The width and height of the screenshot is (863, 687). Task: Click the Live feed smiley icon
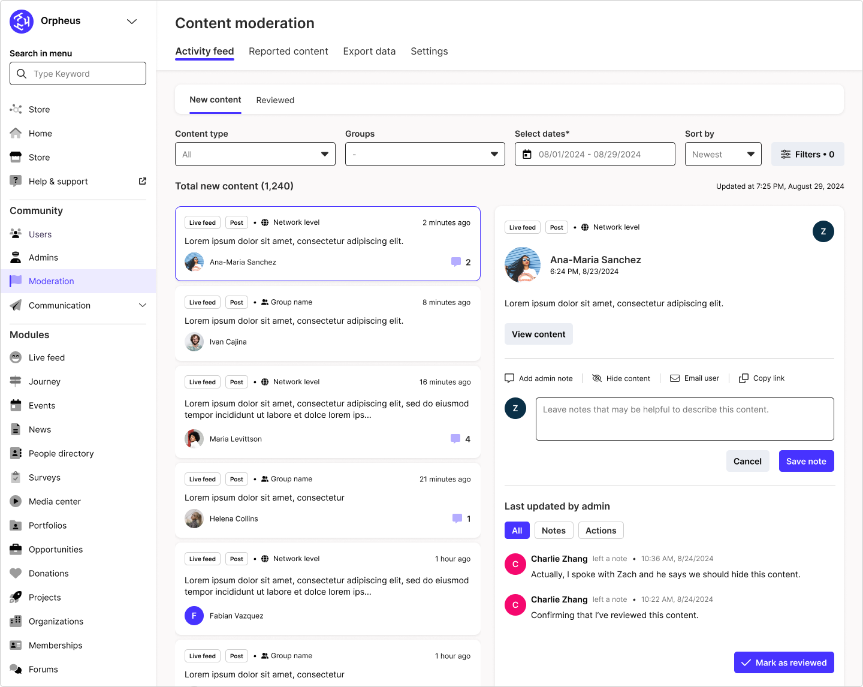16,357
